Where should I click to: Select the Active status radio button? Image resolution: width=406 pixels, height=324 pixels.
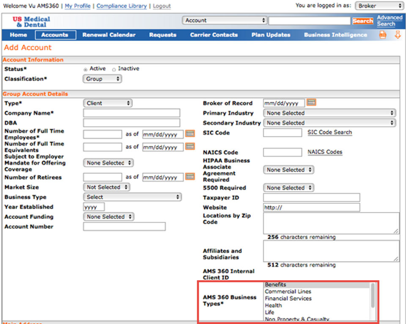85,69
